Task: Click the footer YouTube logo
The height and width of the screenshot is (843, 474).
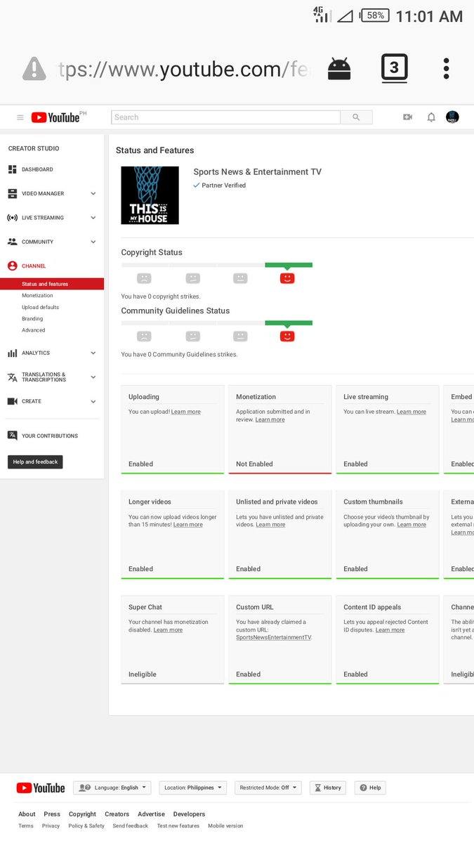Action: 41,788
